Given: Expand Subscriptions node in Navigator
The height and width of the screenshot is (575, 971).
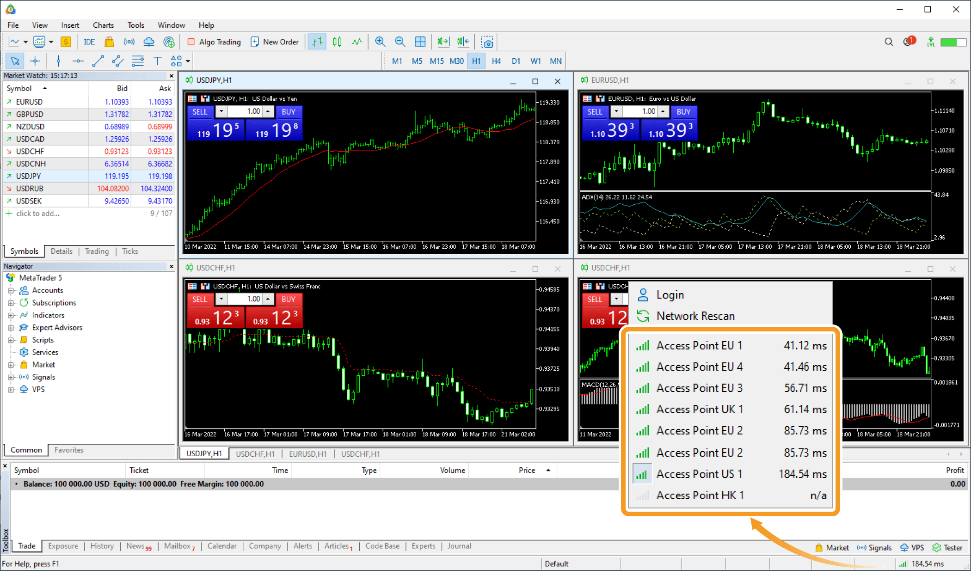Looking at the screenshot, I should click(11, 303).
